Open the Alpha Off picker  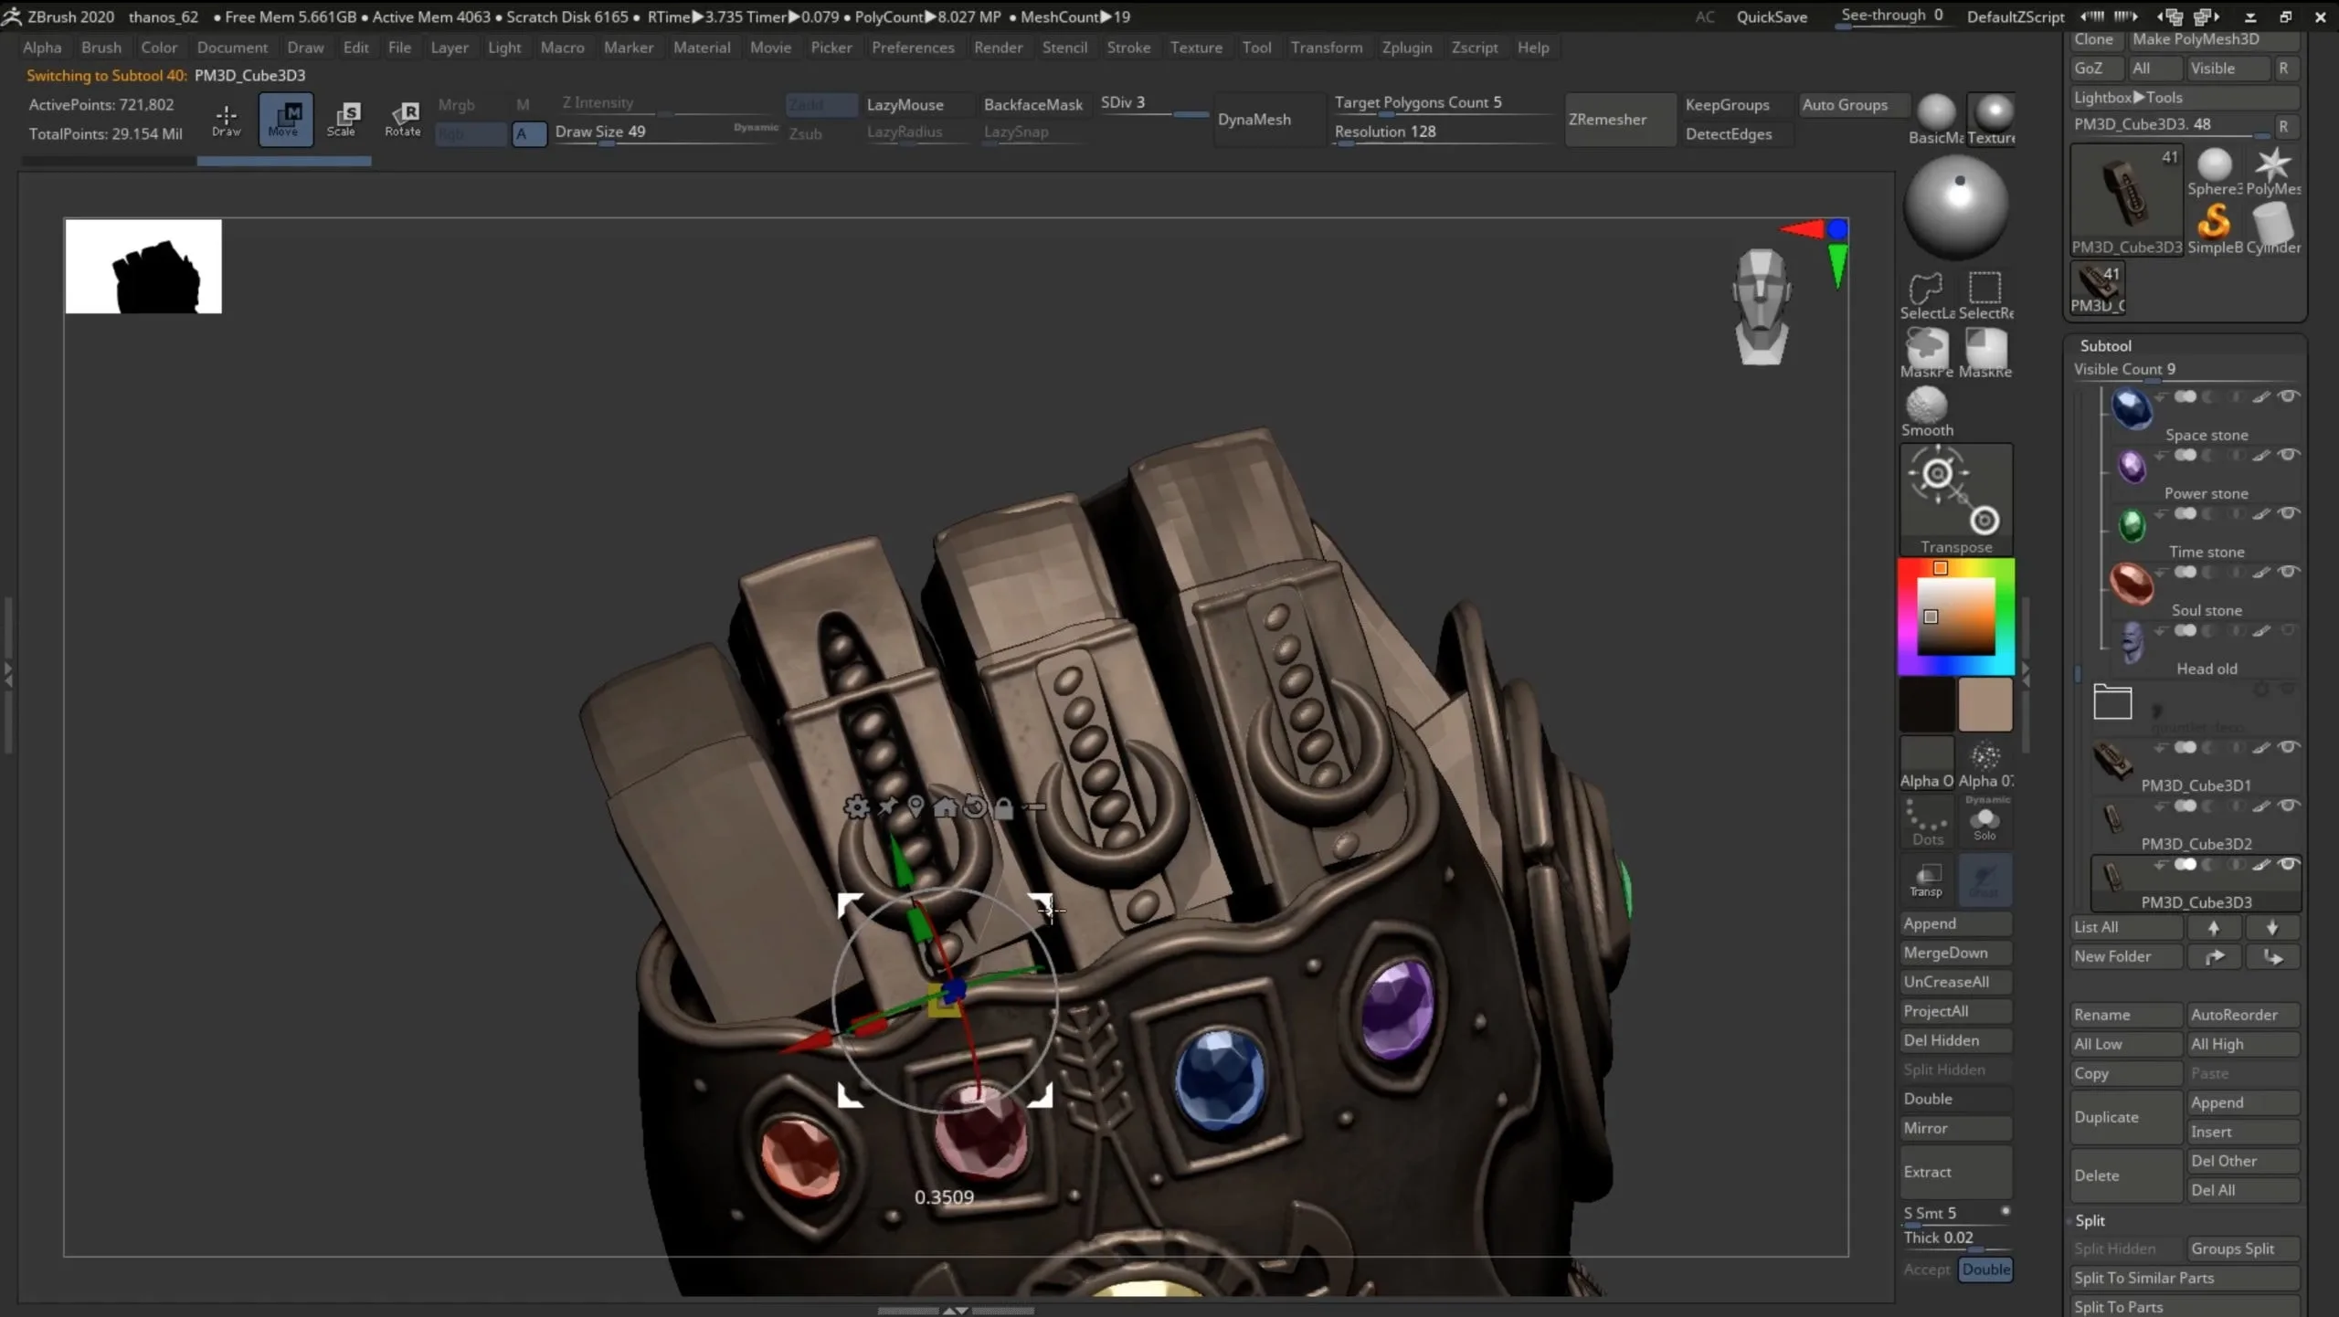[x=1927, y=764]
